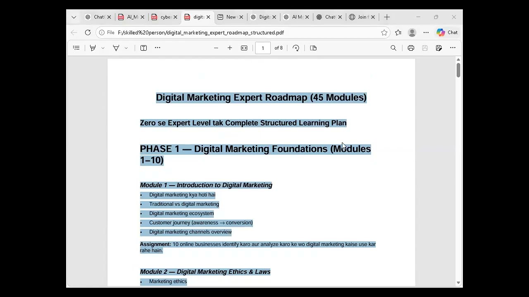Open Copilot Chat sidebar
This screenshot has width=529, height=297.
pyautogui.click(x=447, y=33)
